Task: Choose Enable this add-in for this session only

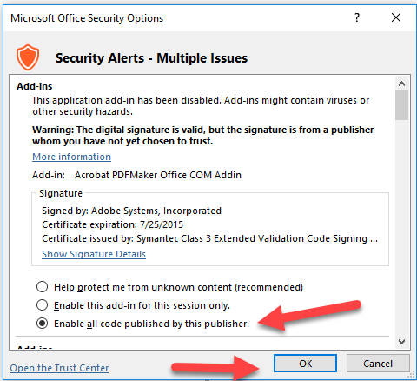Action: (133, 305)
